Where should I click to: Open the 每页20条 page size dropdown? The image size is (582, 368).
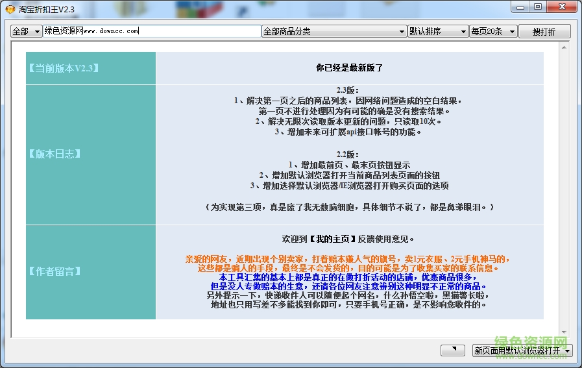pos(493,32)
